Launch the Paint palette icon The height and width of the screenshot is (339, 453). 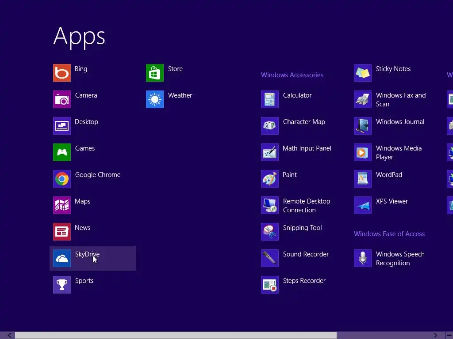point(270,179)
